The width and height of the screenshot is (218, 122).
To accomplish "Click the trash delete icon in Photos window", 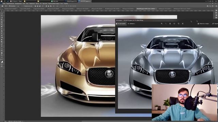I will tap(170, 24).
